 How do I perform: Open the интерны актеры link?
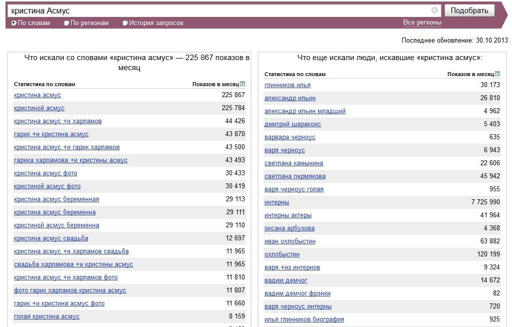tap(288, 215)
